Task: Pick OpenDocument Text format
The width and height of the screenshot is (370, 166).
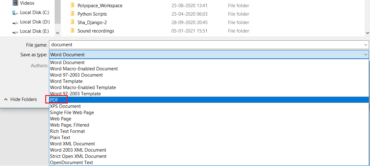Action: 209,162
